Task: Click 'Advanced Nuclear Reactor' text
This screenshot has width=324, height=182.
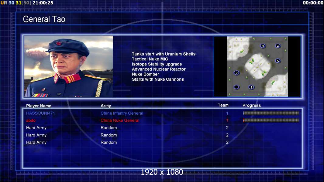Action: point(159,69)
